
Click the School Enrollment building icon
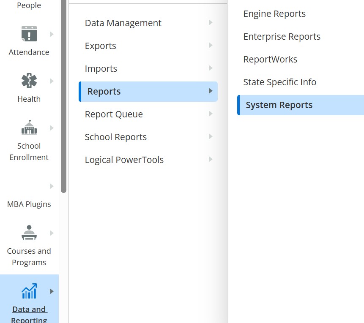click(29, 128)
